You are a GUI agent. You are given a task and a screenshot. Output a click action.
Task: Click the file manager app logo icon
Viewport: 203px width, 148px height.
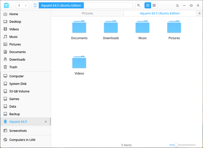click(x=6, y=5)
